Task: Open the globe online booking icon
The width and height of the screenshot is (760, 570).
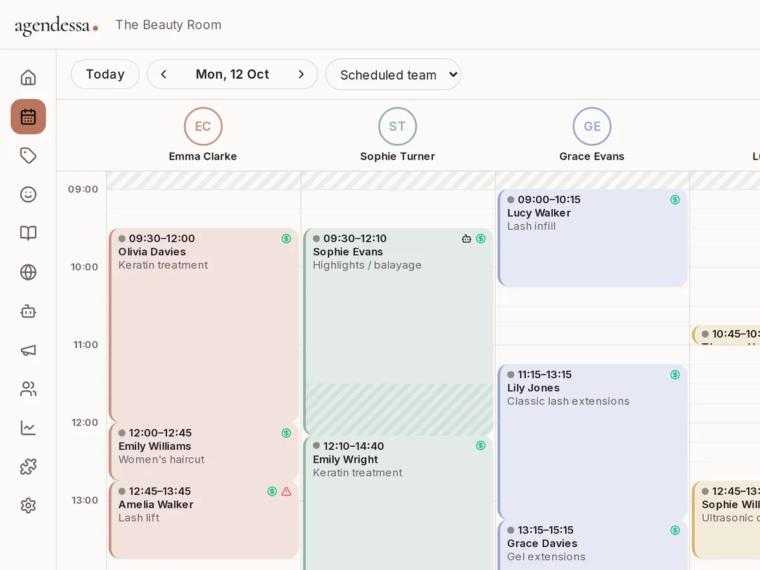Action: click(28, 272)
